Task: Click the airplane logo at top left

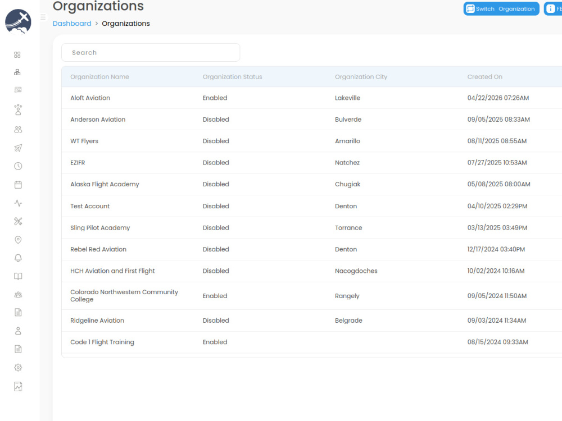Action: pos(19,21)
